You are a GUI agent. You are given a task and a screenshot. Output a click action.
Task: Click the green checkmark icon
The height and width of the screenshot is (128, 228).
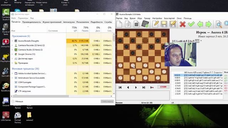(191, 24)
